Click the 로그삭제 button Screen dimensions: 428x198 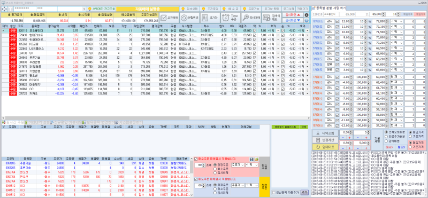288,9
